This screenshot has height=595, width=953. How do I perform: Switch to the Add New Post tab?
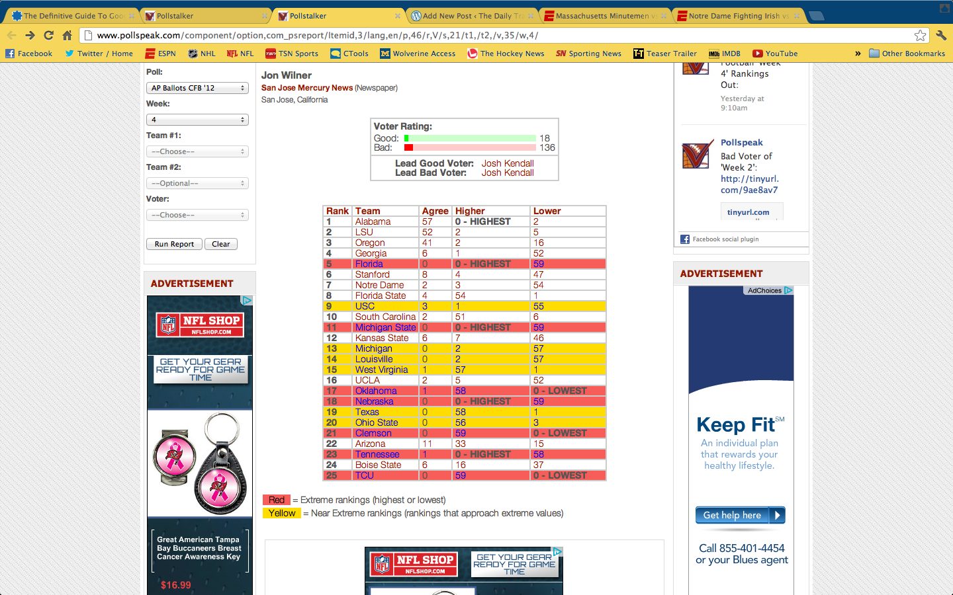click(x=471, y=16)
